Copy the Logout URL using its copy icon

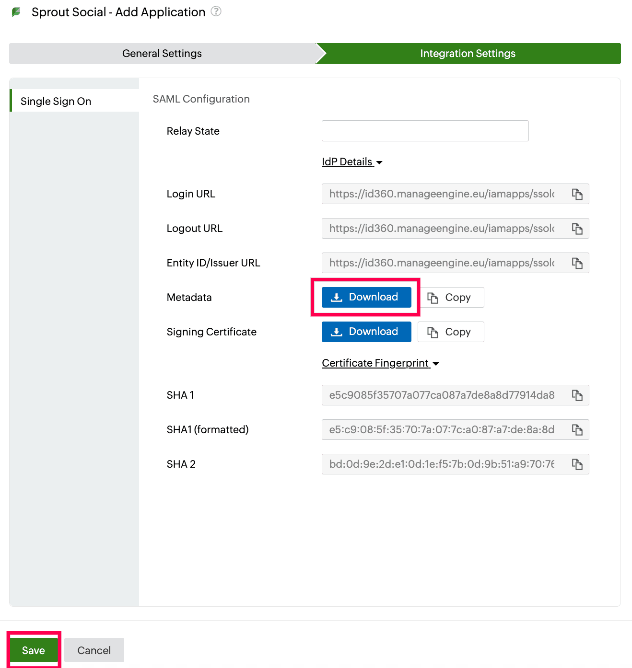click(x=577, y=228)
